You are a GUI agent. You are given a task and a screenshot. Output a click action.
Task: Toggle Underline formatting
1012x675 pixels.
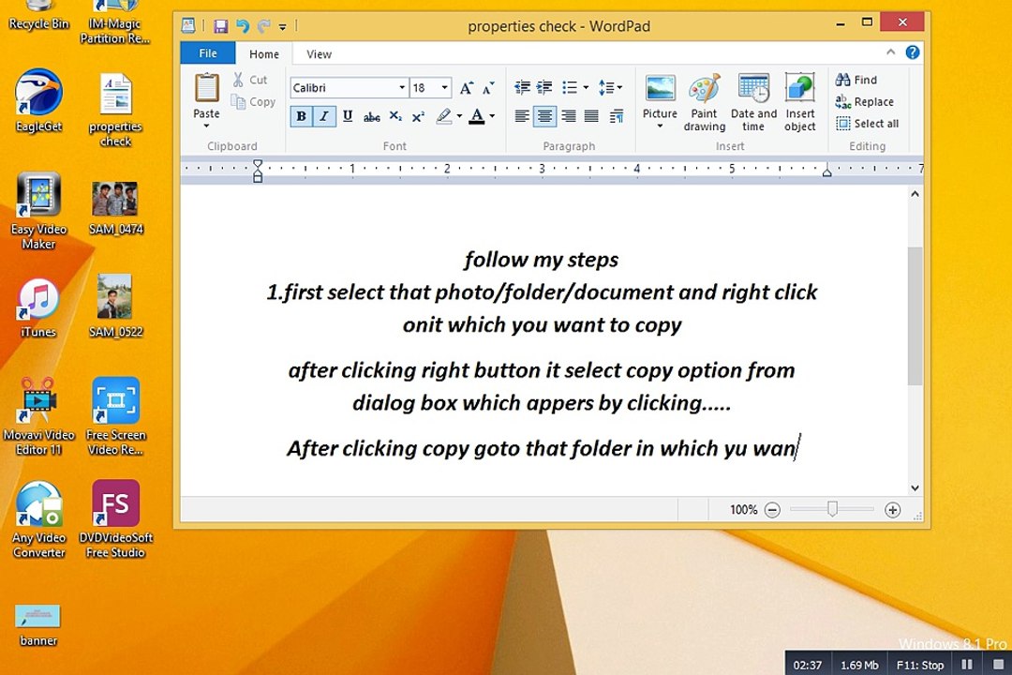click(x=348, y=116)
